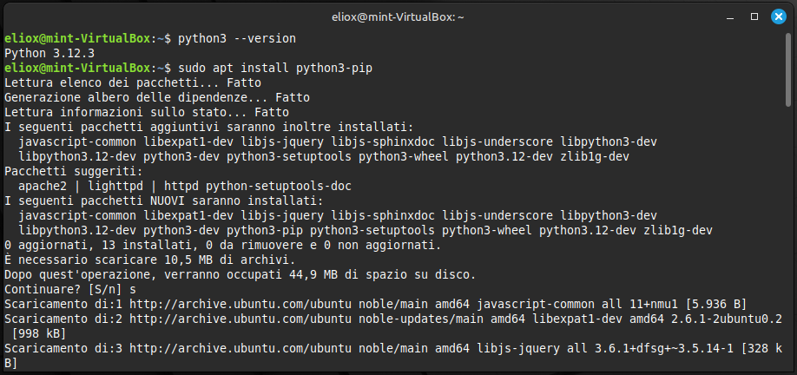Screen dimensions: 797x375
Task: Close the terminal window
Action: 777,16
